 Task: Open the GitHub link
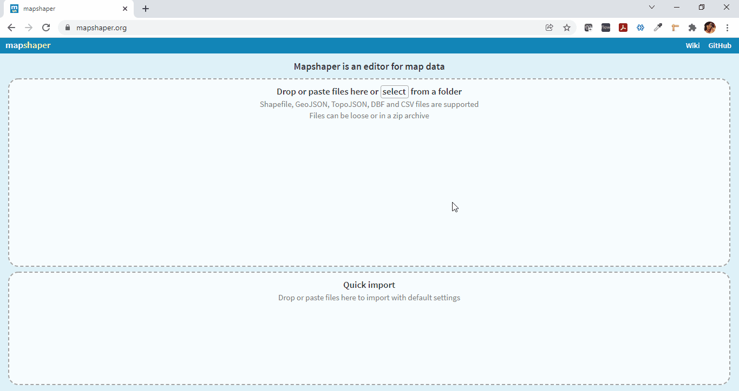(720, 46)
